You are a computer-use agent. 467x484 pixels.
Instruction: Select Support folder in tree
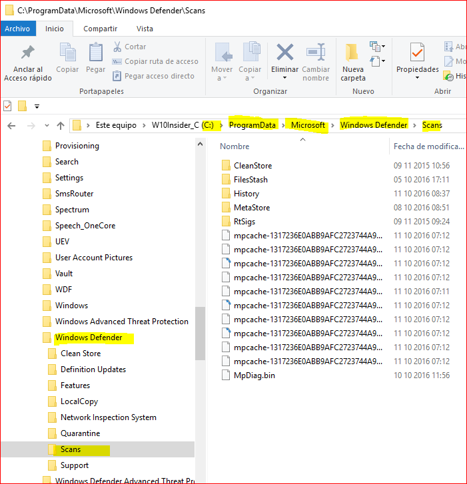75,465
